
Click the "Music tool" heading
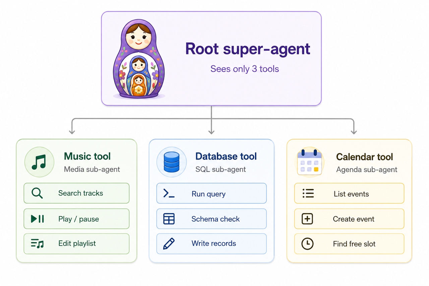tap(87, 156)
